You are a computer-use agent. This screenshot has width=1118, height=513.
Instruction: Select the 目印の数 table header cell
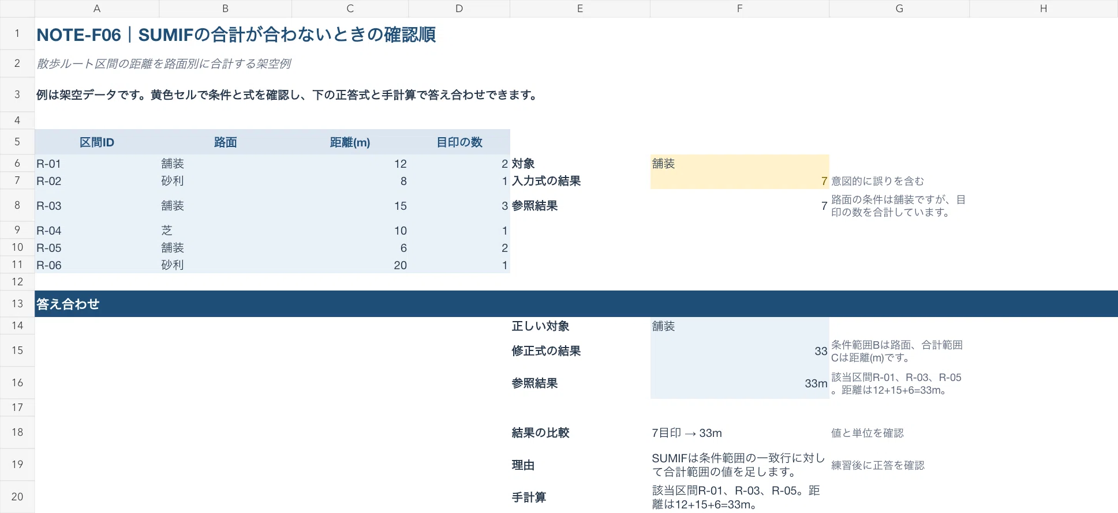coord(459,142)
